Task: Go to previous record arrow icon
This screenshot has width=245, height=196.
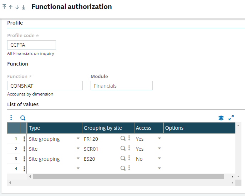Action: pyautogui.click(x=11, y=7)
